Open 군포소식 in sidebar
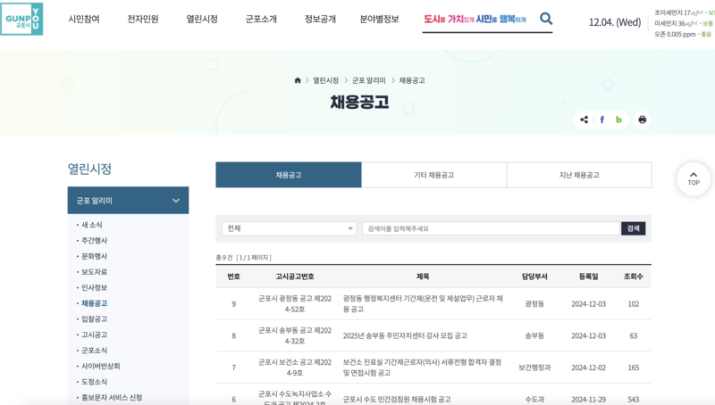This screenshot has width=715, height=405. (95, 351)
